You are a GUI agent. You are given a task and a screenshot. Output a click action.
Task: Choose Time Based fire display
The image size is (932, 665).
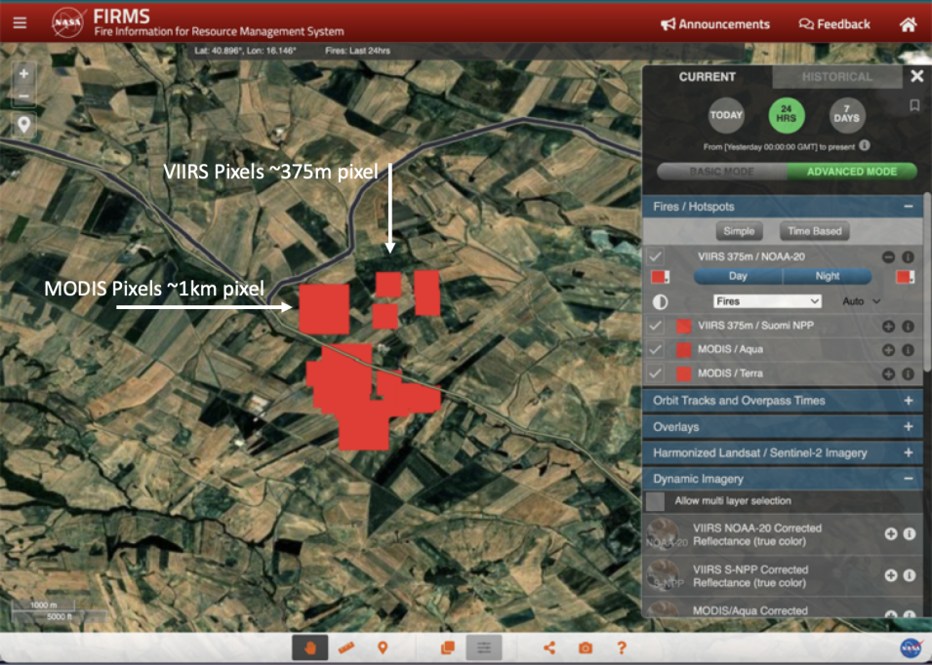pyautogui.click(x=814, y=231)
